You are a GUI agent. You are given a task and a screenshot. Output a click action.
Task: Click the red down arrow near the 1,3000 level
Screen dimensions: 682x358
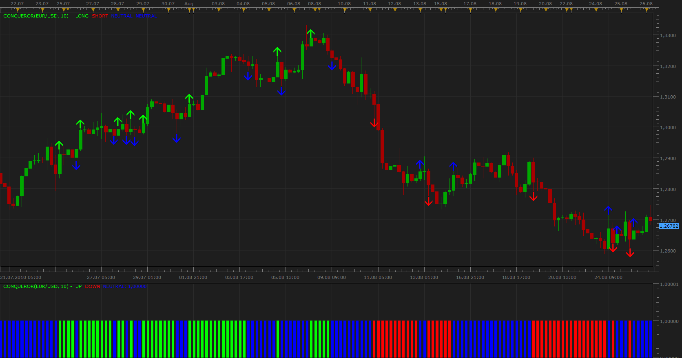(374, 123)
